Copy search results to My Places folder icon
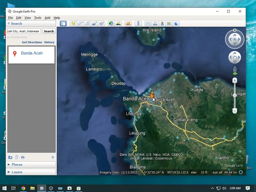Screen dimensions: 256x192 10,157
